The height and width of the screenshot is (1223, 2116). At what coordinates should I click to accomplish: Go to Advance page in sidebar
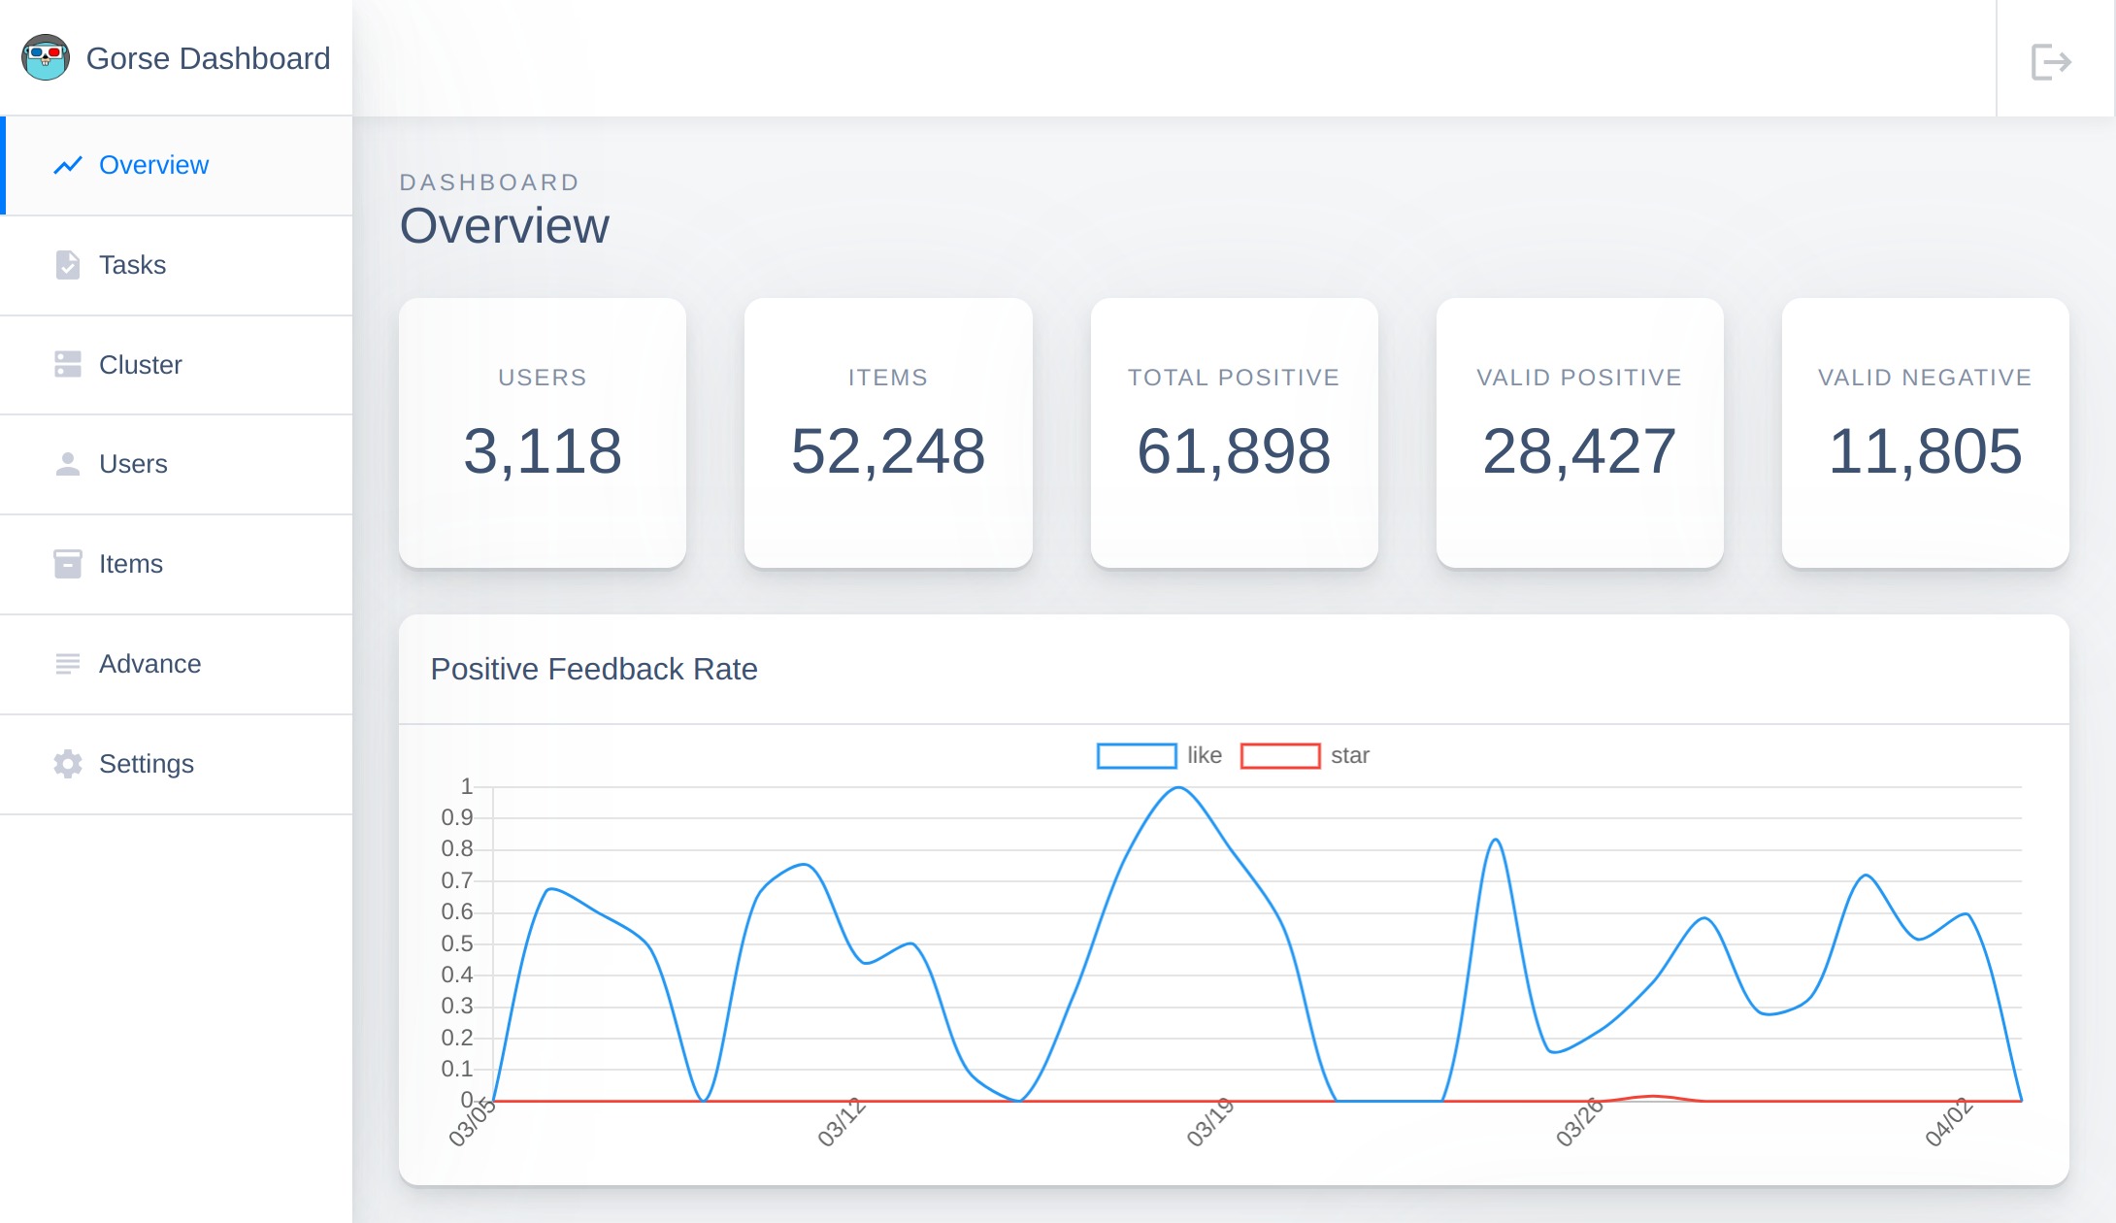(x=150, y=664)
